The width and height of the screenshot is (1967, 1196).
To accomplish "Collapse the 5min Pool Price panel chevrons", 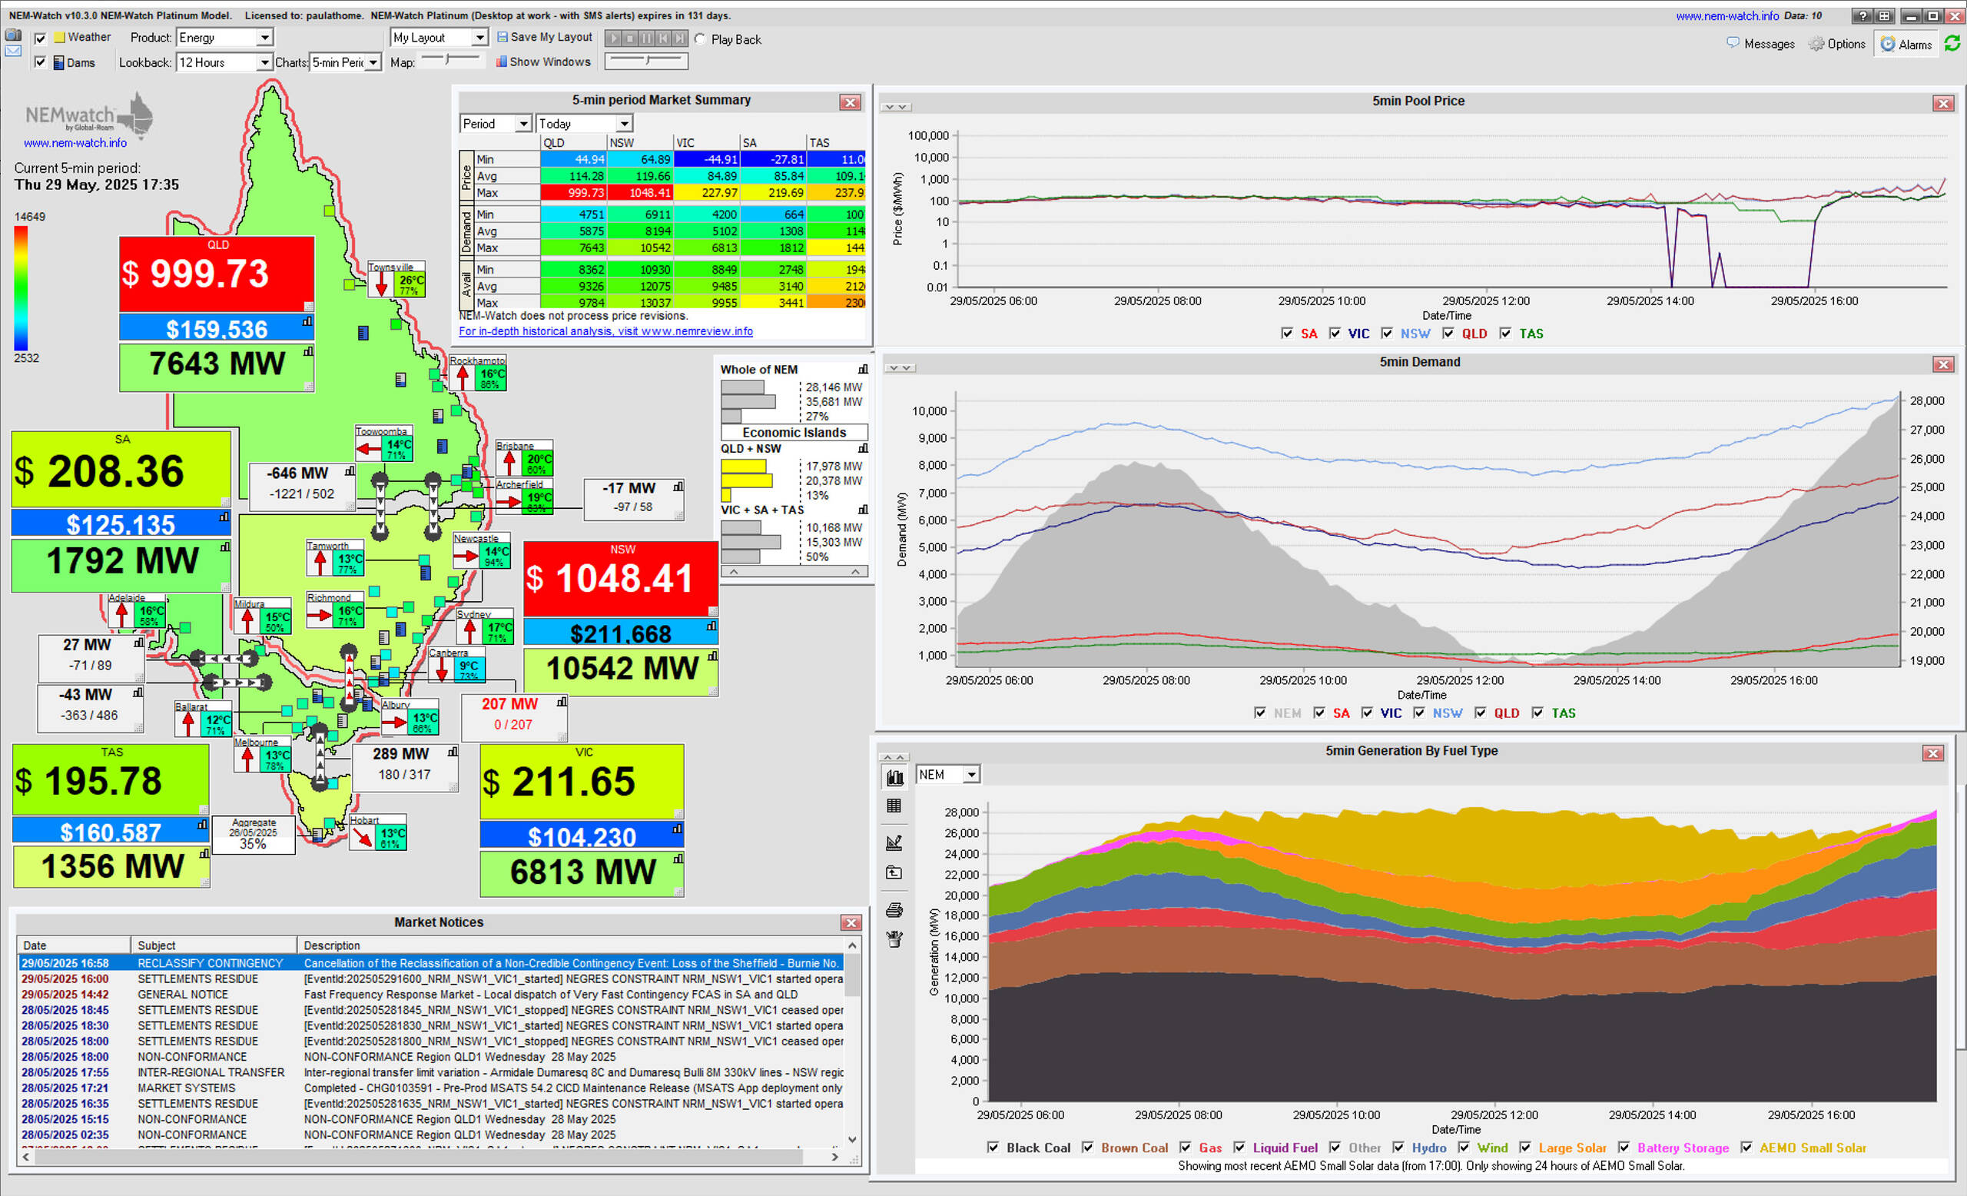I will [897, 107].
